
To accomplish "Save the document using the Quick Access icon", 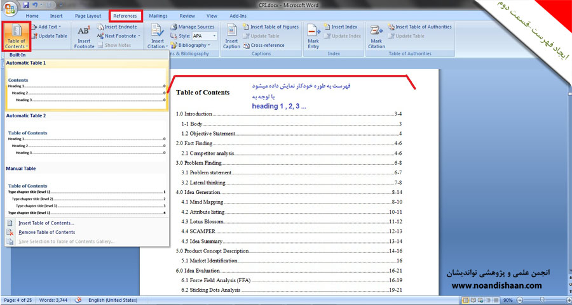I will click(26, 5).
